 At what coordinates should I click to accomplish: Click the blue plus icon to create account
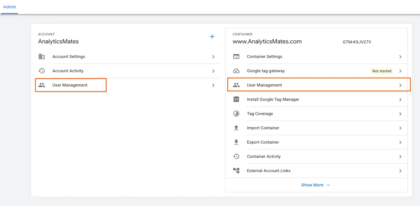tap(212, 37)
